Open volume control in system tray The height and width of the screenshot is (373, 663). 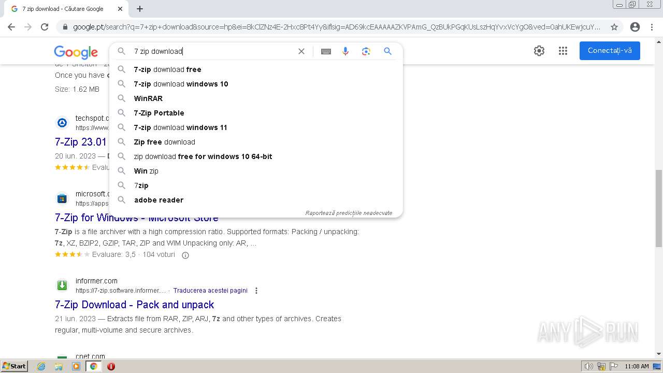588,366
